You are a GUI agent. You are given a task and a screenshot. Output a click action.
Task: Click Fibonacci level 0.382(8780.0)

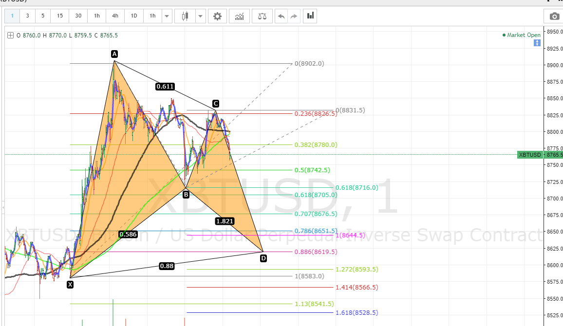point(316,145)
